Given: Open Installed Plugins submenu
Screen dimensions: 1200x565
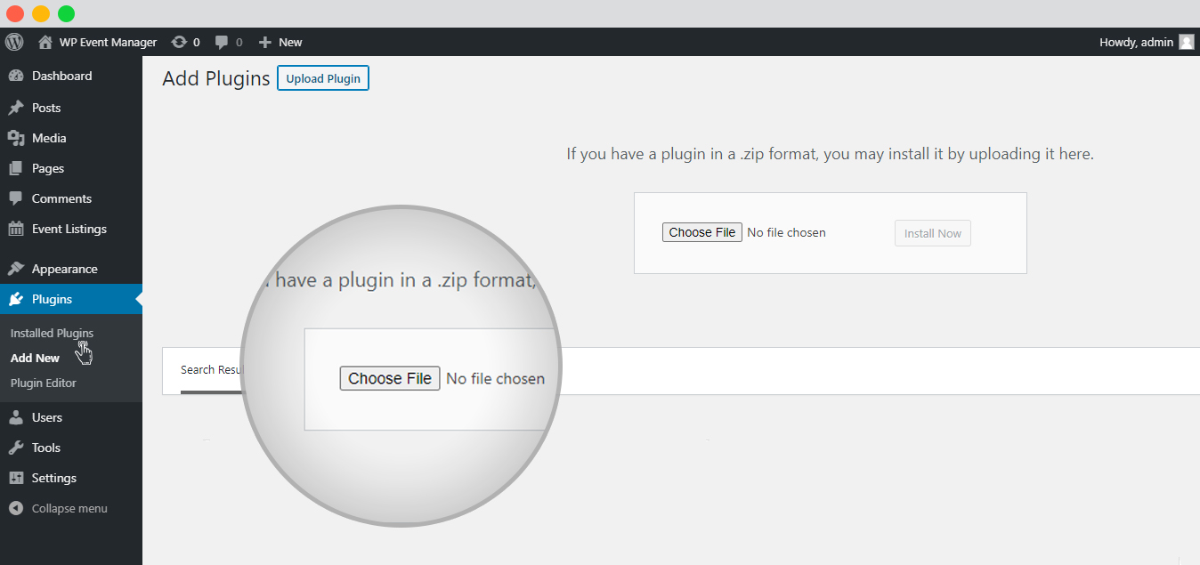Looking at the screenshot, I should coord(52,333).
